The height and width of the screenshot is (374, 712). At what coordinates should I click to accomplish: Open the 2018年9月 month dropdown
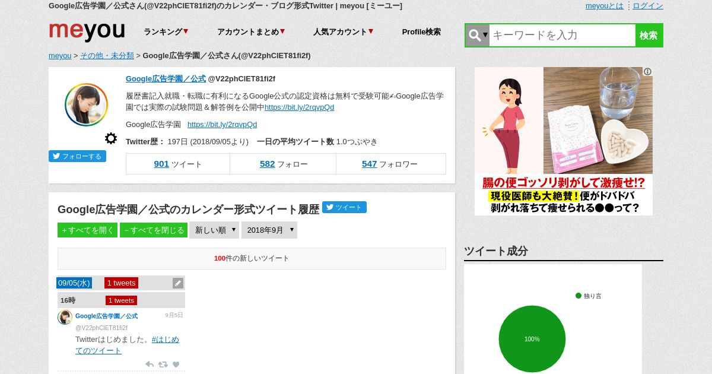269,230
